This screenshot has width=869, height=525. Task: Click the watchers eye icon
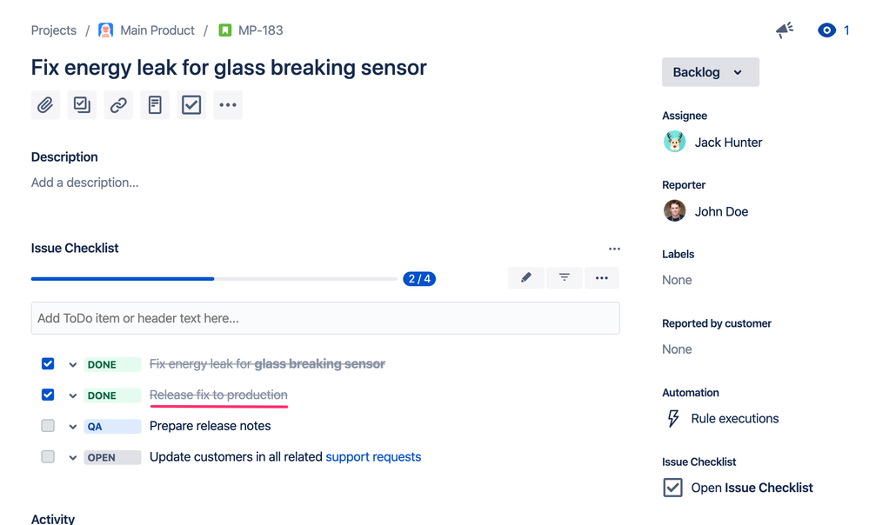[x=826, y=30]
